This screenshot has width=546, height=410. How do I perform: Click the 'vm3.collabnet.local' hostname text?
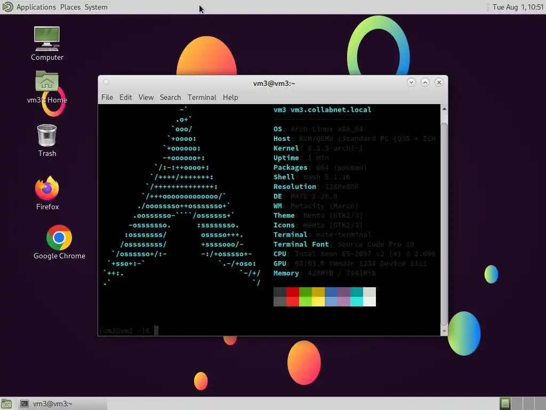click(331, 110)
